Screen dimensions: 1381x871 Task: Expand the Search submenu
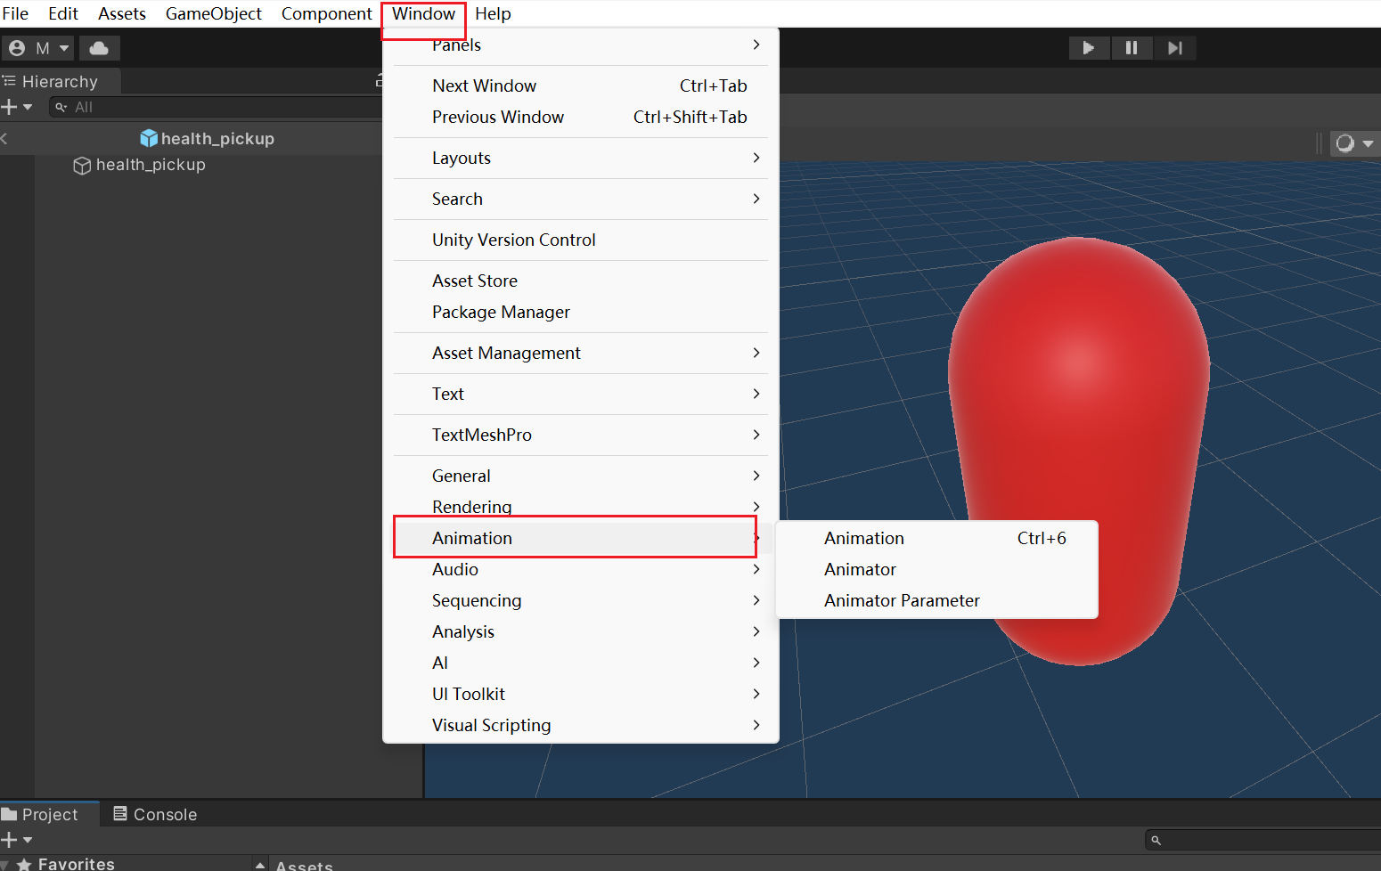581,199
